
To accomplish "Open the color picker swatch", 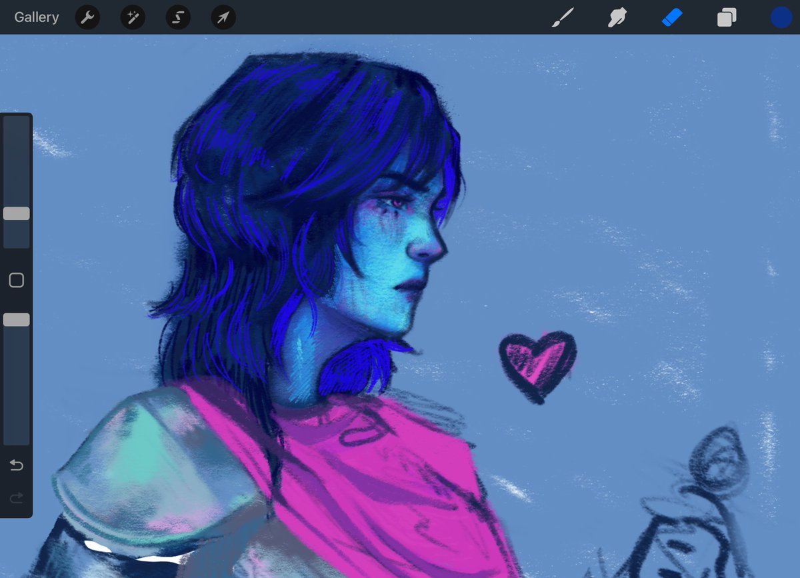I will point(781,17).
